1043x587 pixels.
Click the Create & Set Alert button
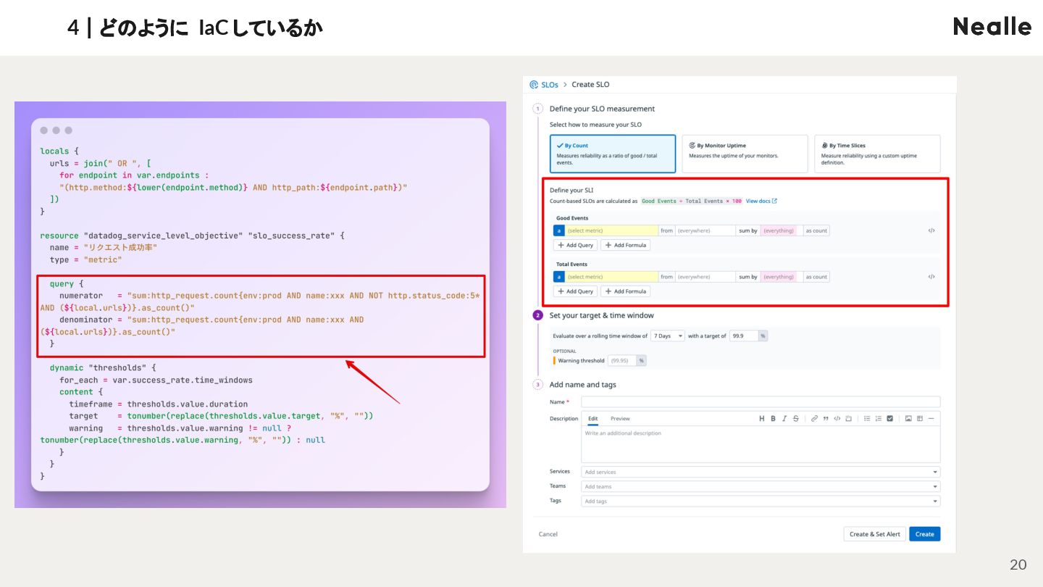click(875, 534)
